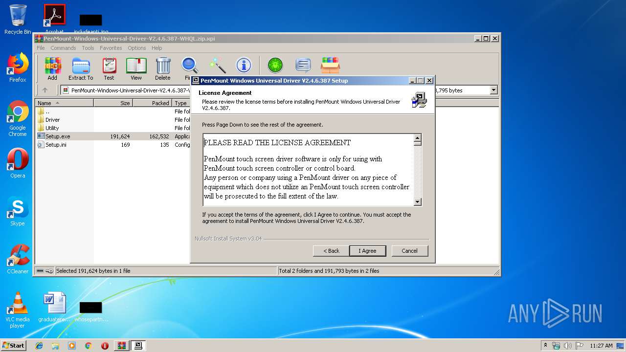This screenshot has width=626, height=352.
Task: Click the I Agree button
Action: coord(368,251)
